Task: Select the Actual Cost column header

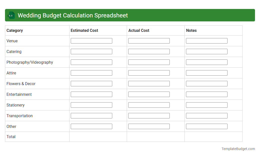Action: [139, 30]
